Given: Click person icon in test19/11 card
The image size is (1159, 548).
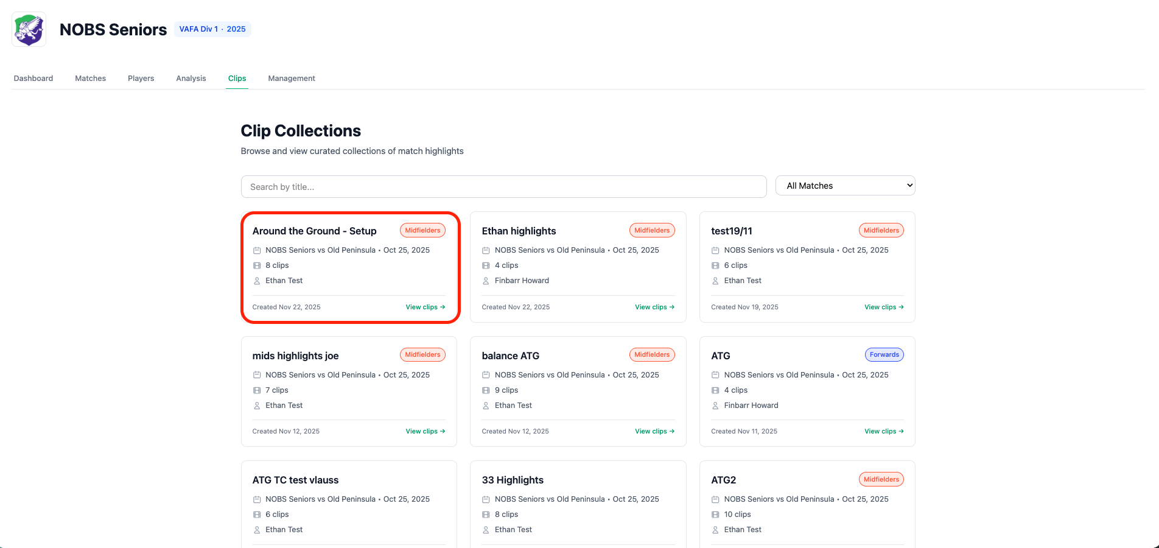Looking at the screenshot, I should click(x=715, y=281).
